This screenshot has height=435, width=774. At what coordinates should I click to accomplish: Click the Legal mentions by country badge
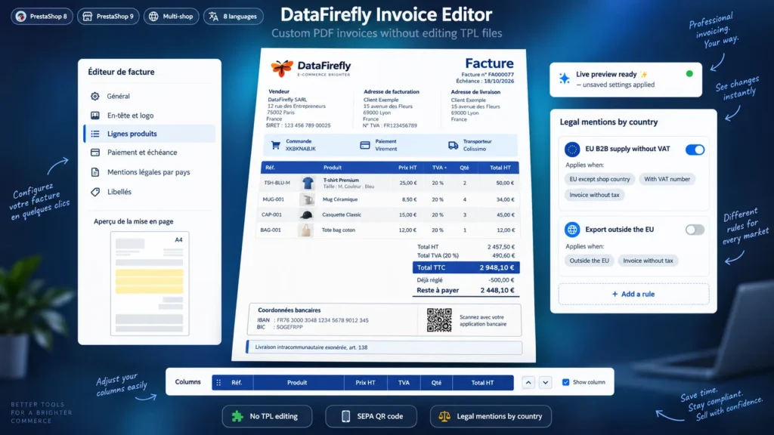[491, 416]
